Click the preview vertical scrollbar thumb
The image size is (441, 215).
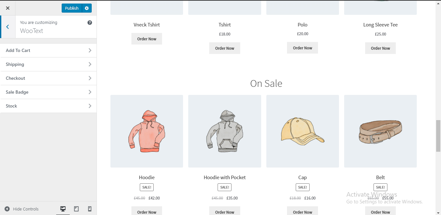438,136
